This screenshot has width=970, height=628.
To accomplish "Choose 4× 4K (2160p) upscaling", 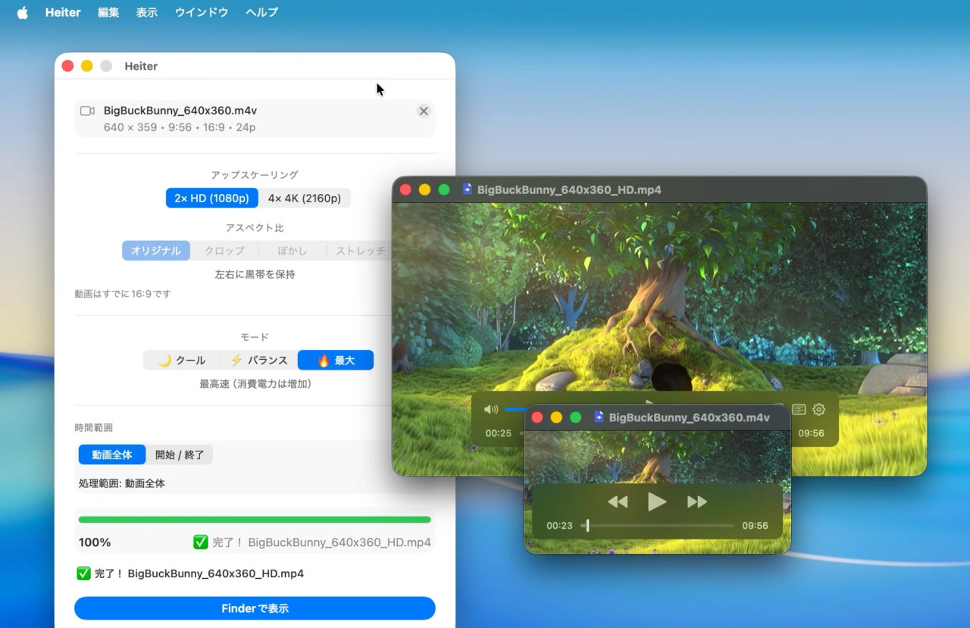I will (x=305, y=198).
